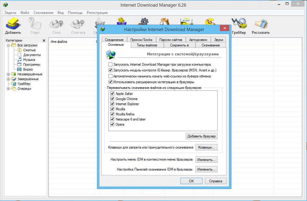
Task: Open the Вид menu
Action: (x=61, y=13)
